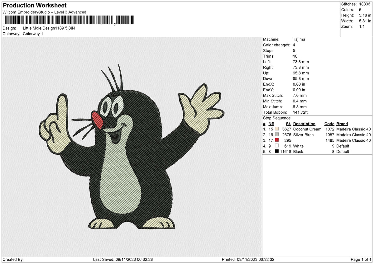Viewport: 374px width, 264px height.
Task: Click the 'Created By:' footer label
Action: [13, 259]
